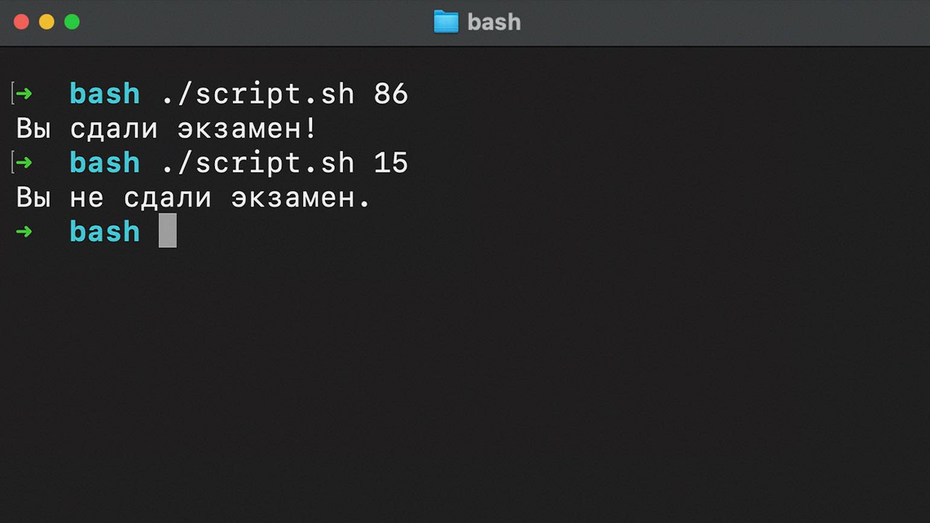Click the green fullscreen window button
930x523 pixels.
point(72,22)
